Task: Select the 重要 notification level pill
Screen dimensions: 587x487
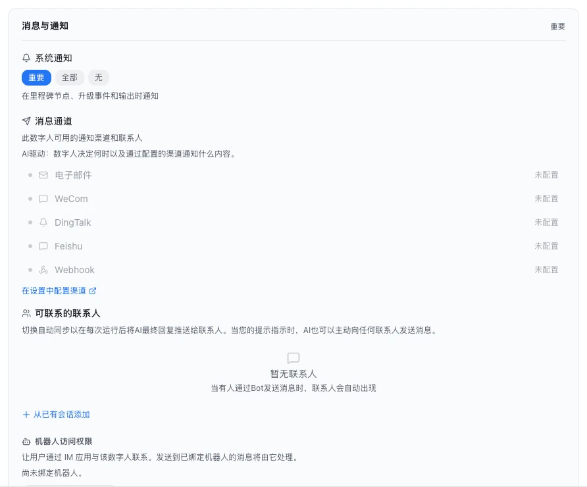Action: point(36,78)
